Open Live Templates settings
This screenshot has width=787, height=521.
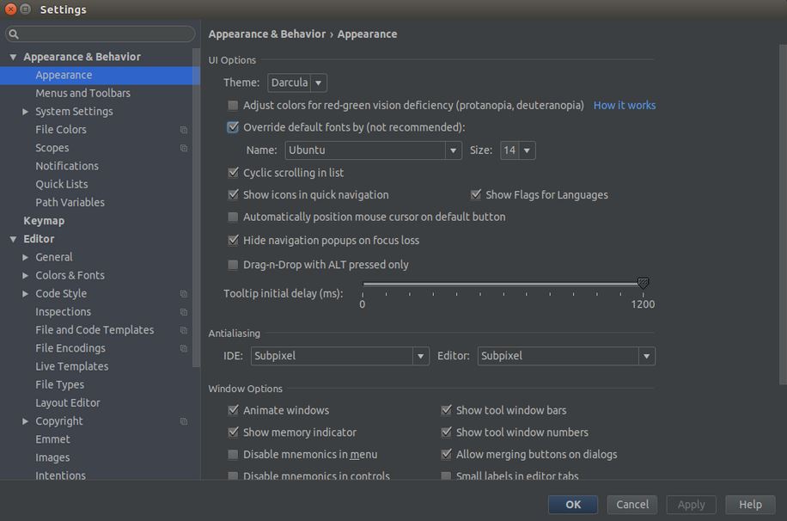pyautogui.click(x=72, y=367)
